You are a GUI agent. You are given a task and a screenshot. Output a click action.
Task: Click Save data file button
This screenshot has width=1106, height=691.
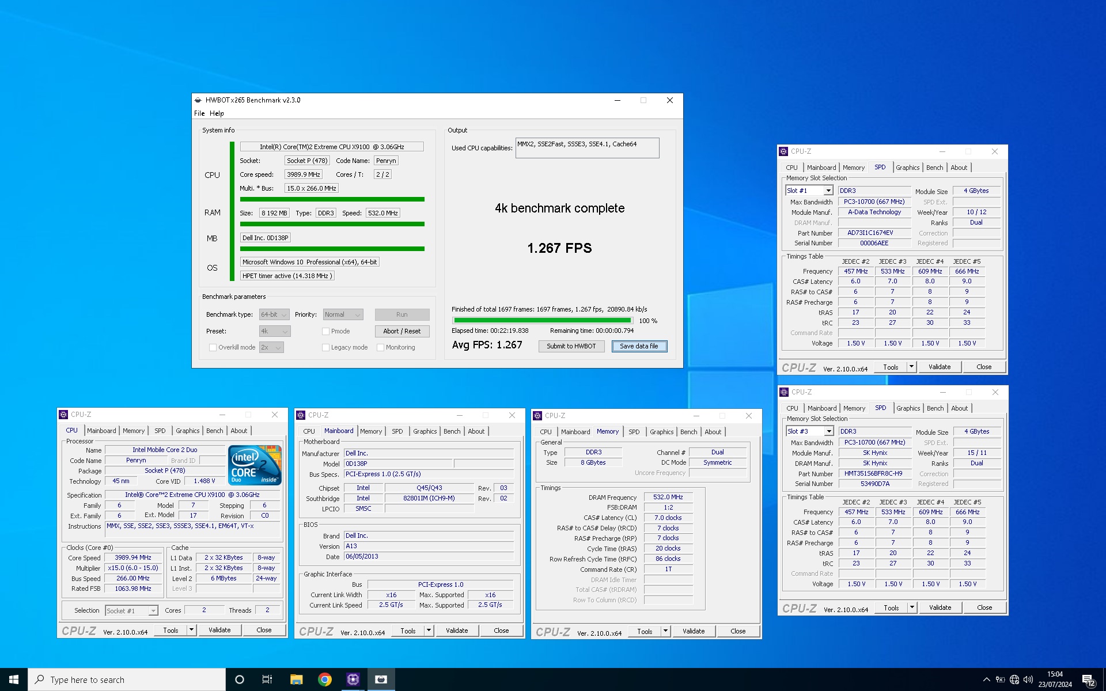click(639, 346)
